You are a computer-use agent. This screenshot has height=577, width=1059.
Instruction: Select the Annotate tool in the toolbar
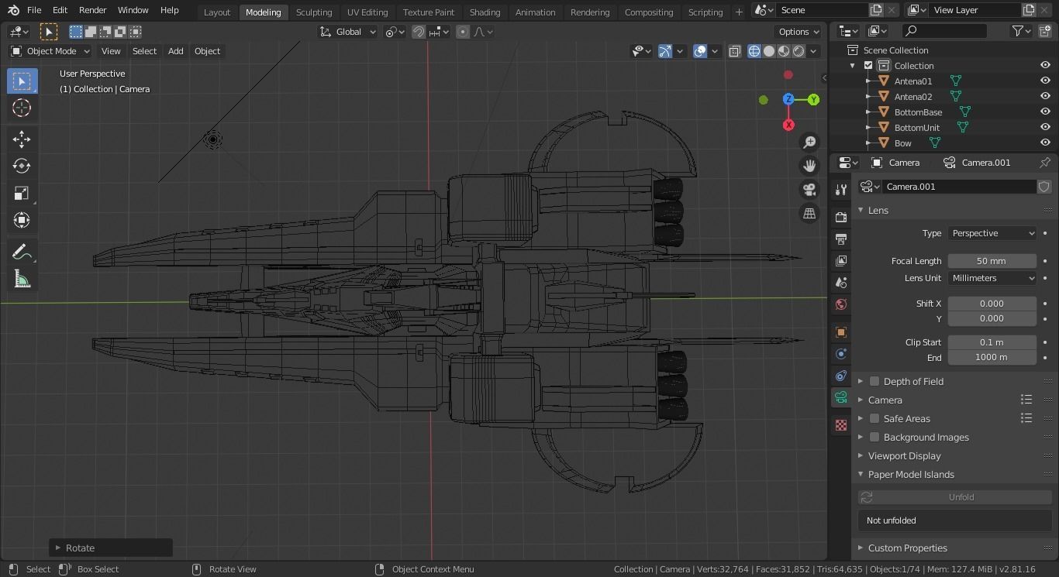[22, 251]
